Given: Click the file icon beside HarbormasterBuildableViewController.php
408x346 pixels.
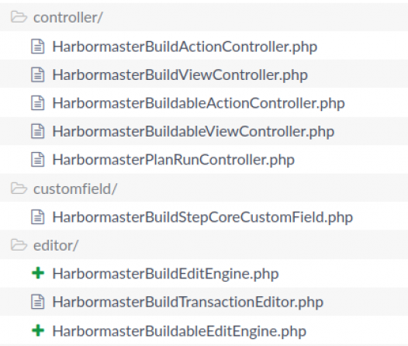Looking at the screenshot, I should pos(38,131).
